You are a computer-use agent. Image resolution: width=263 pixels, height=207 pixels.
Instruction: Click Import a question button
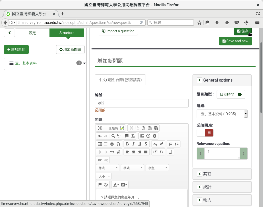tap(118, 31)
